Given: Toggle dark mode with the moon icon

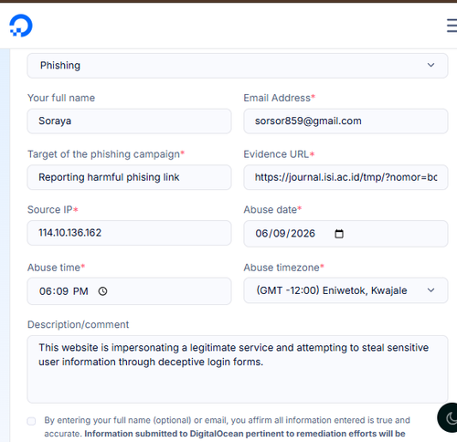Looking at the screenshot, I should click(x=451, y=418).
